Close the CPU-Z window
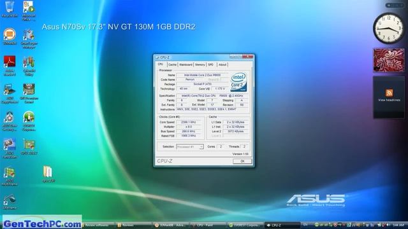This screenshot has width=408, height=229. pos(247,57)
